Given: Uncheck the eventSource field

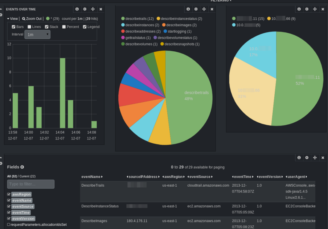Looking at the screenshot, I should coord(9,206).
